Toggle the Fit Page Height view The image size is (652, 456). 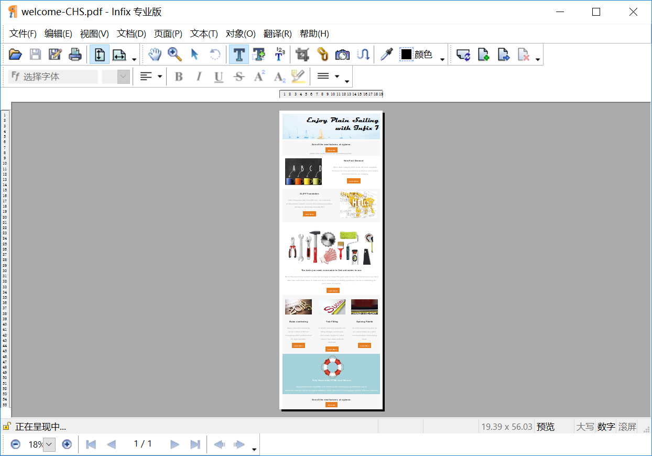[100, 55]
